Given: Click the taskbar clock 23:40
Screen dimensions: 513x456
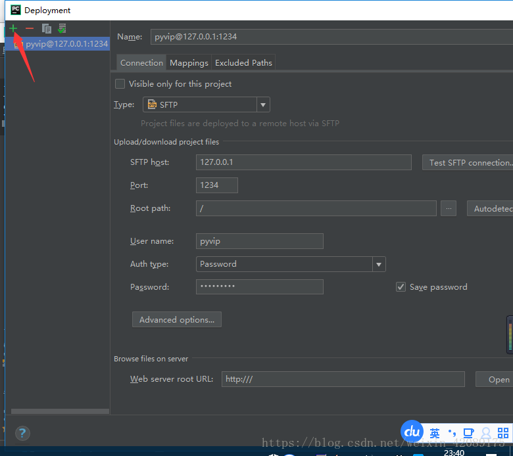Looking at the screenshot, I should pyautogui.click(x=454, y=453).
